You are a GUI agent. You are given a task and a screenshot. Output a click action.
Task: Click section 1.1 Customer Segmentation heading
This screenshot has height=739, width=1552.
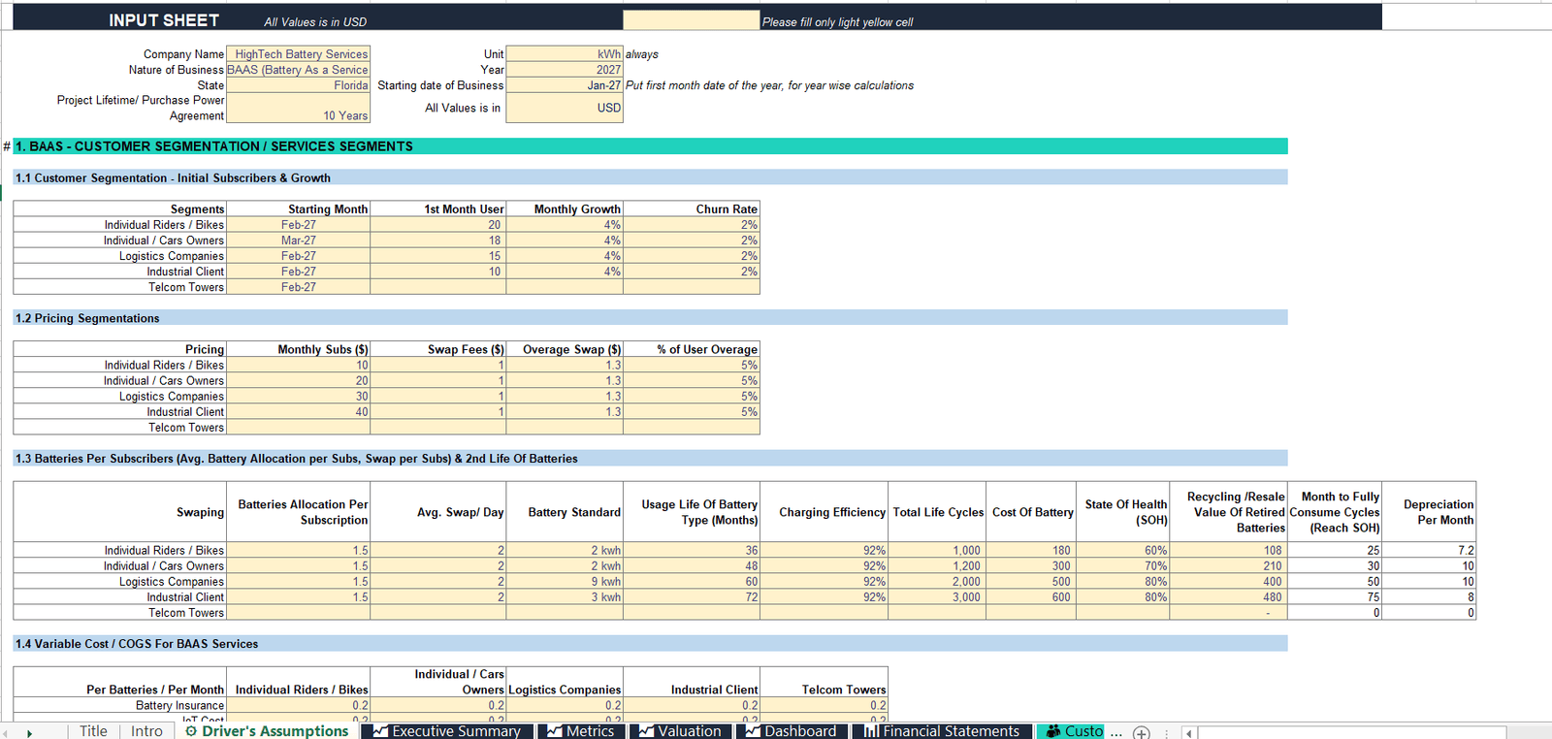(x=651, y=177)
